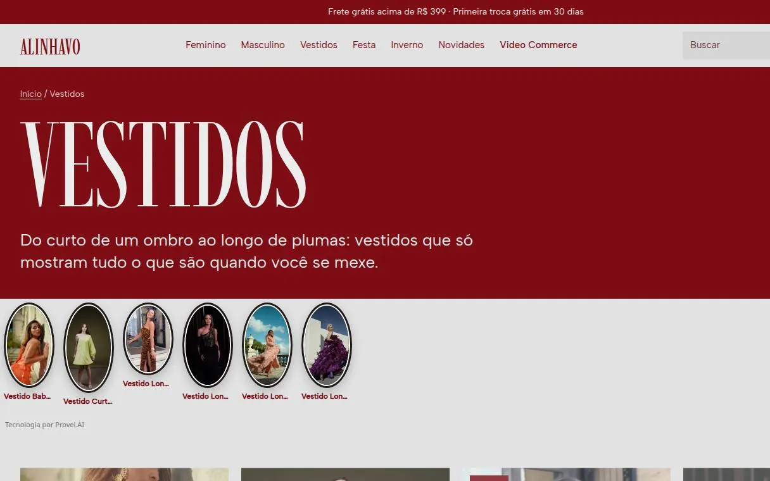
Task: Open the leopard print dress story thumbnail
Action: [x=148, y=339]
